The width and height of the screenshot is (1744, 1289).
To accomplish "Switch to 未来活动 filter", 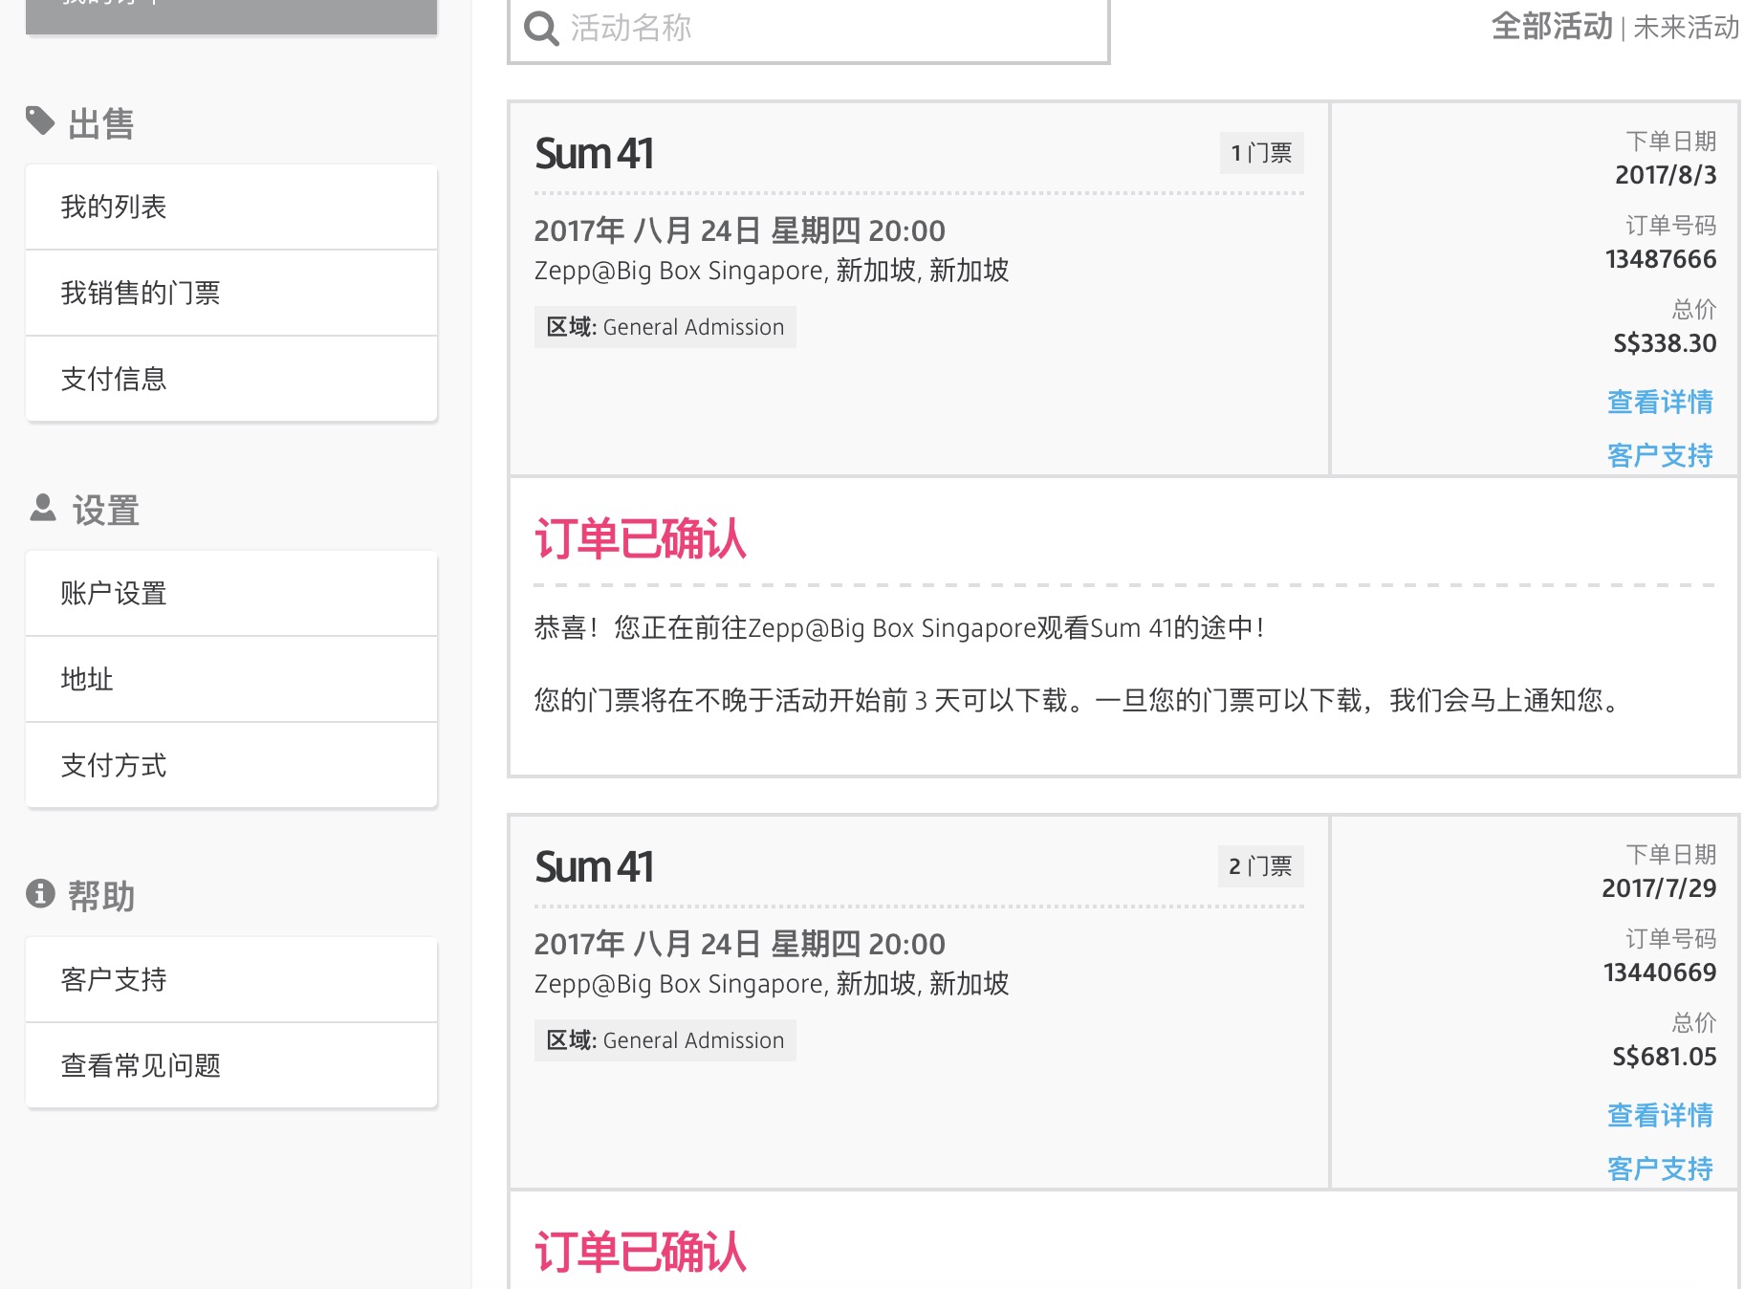I will (x=1687, y=27).
